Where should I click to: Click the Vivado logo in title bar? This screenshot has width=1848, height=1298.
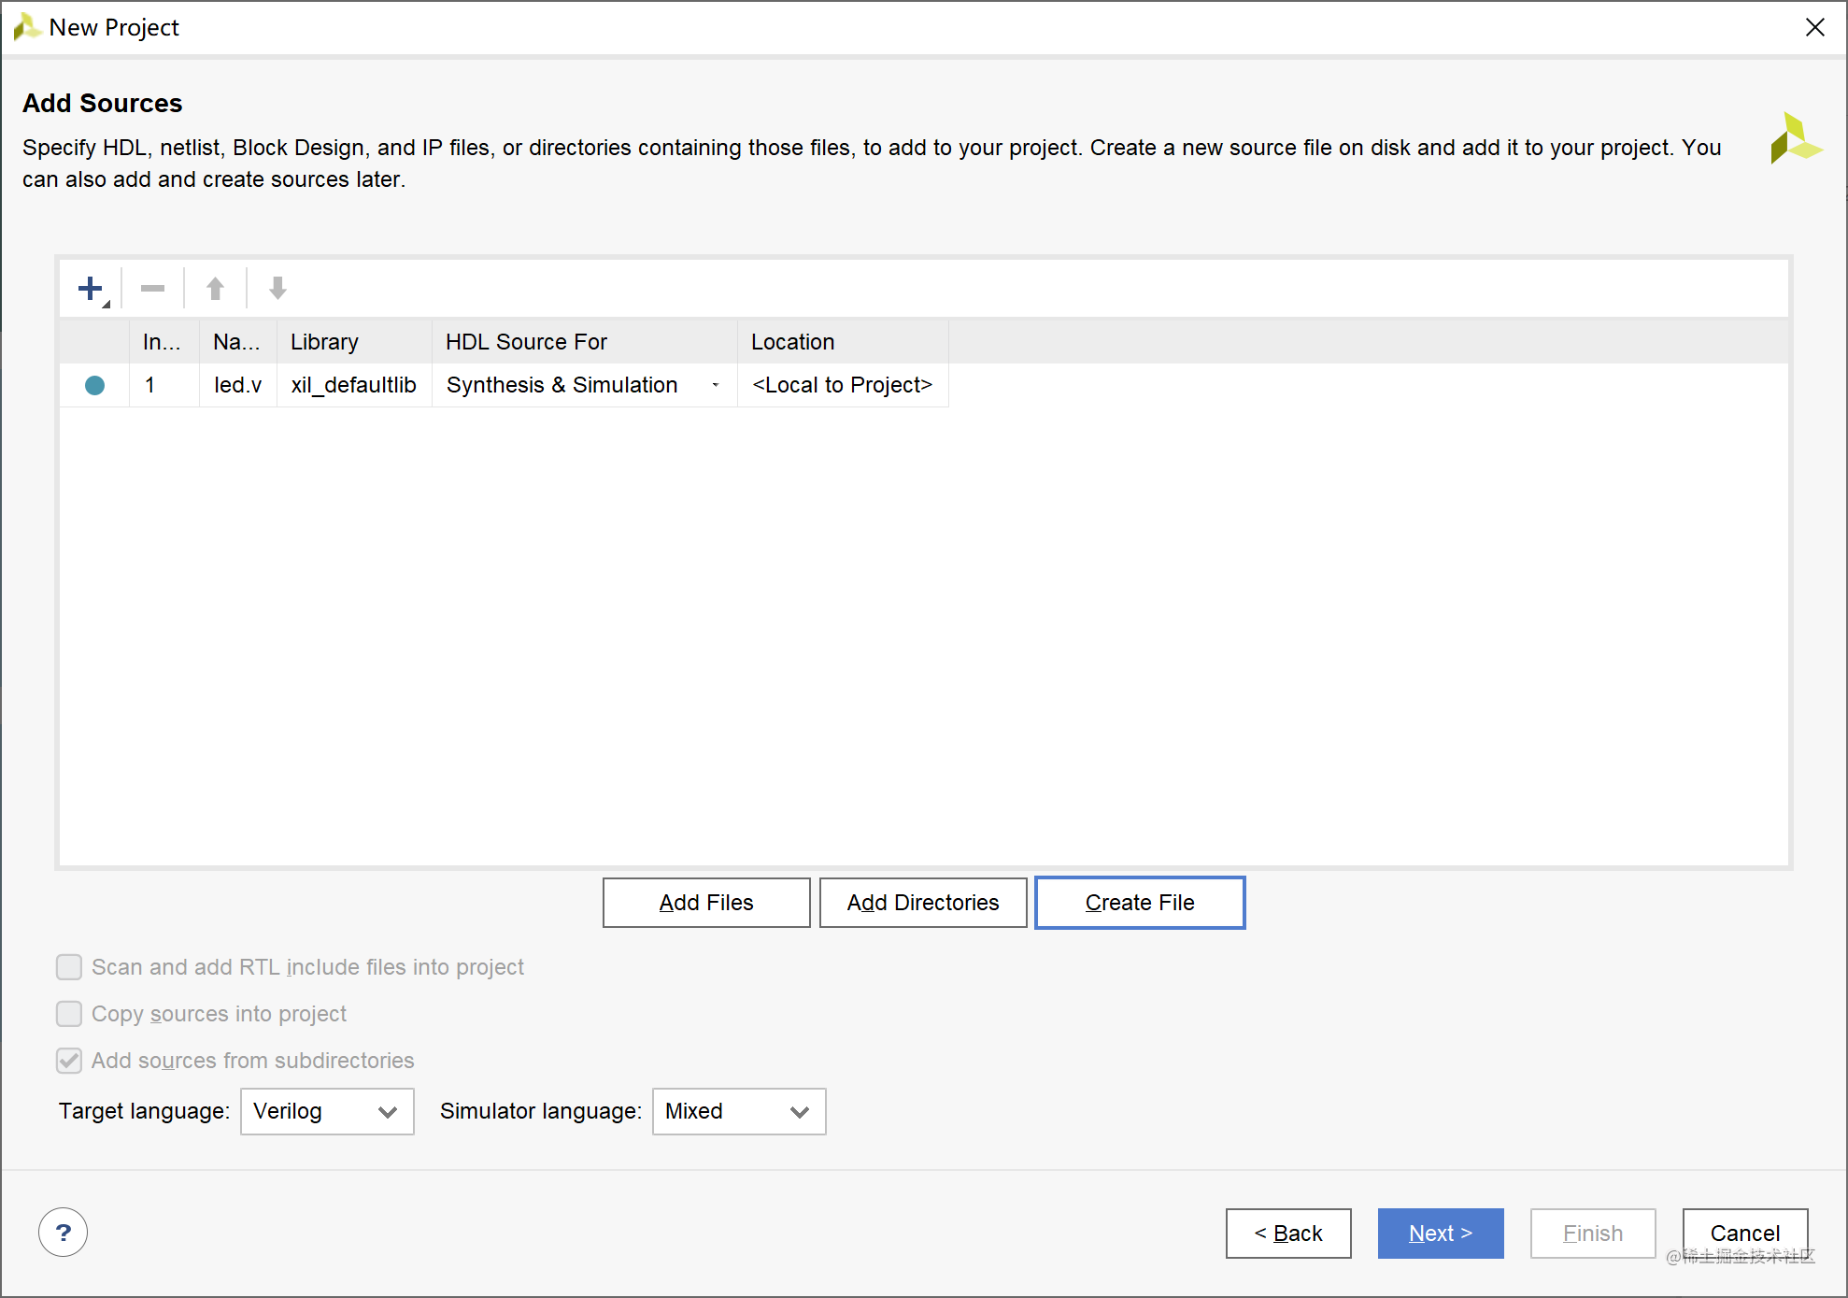point(25,27)
